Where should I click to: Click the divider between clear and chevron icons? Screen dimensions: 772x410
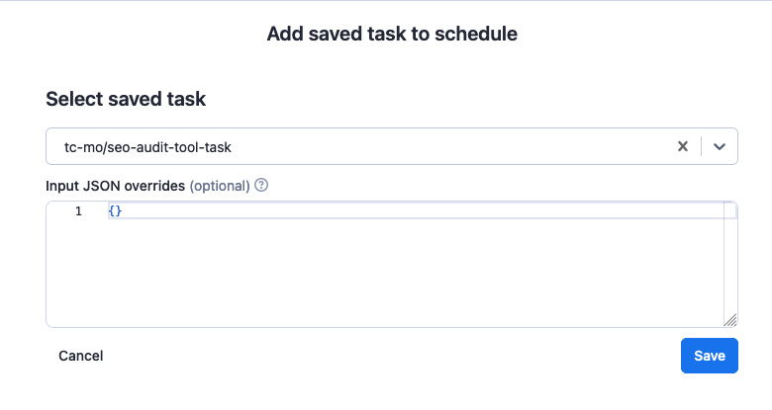point(701,146)
